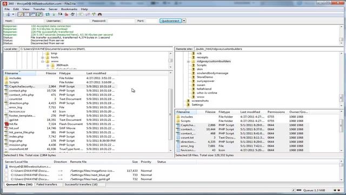This screenshot has height=195, width=346.
Task: Select the favicon.ico icon in local list
Action: (x=6, y=112)
